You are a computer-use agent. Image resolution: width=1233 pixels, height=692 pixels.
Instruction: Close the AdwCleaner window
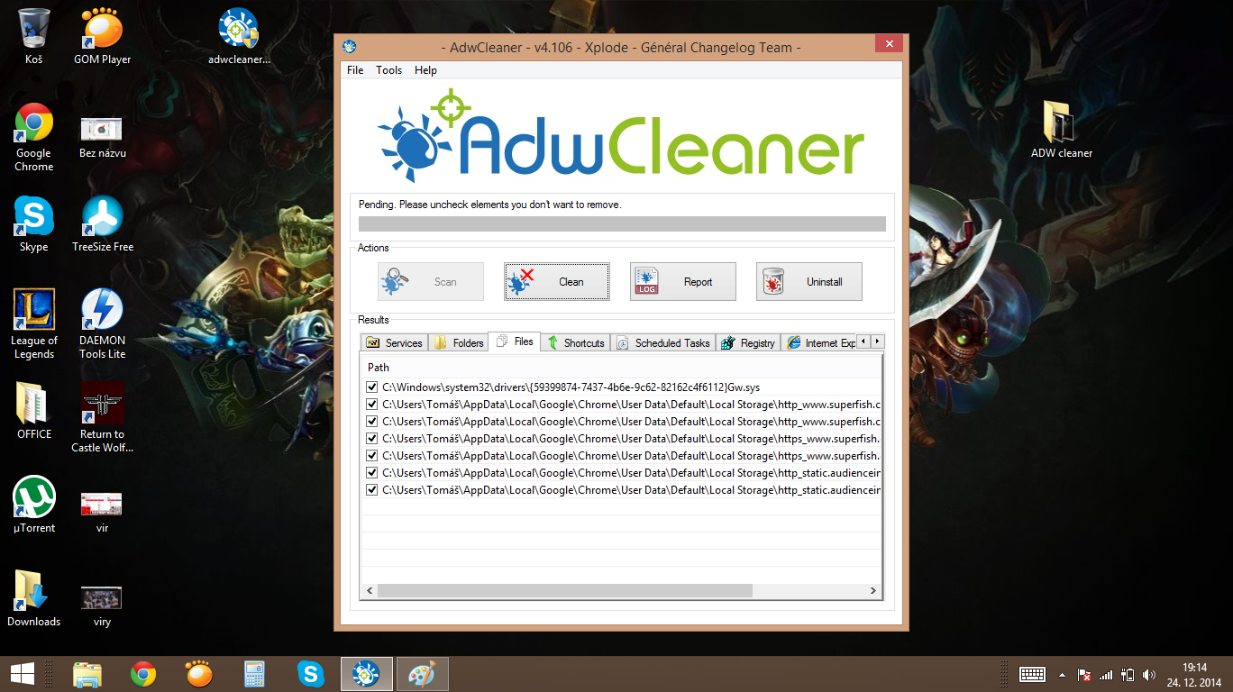889,44
